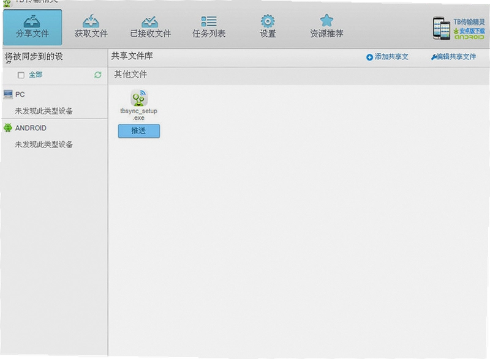The width and height of the screenshot is (490, 359).
Task: Select the ANDROID robot icon
Action: tap(8, 128)
